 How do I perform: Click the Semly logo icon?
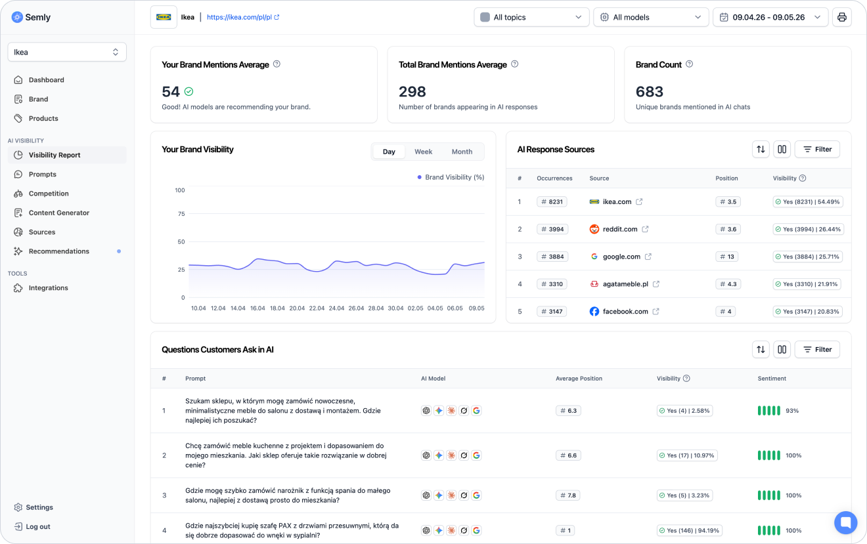tap(17, 17)
